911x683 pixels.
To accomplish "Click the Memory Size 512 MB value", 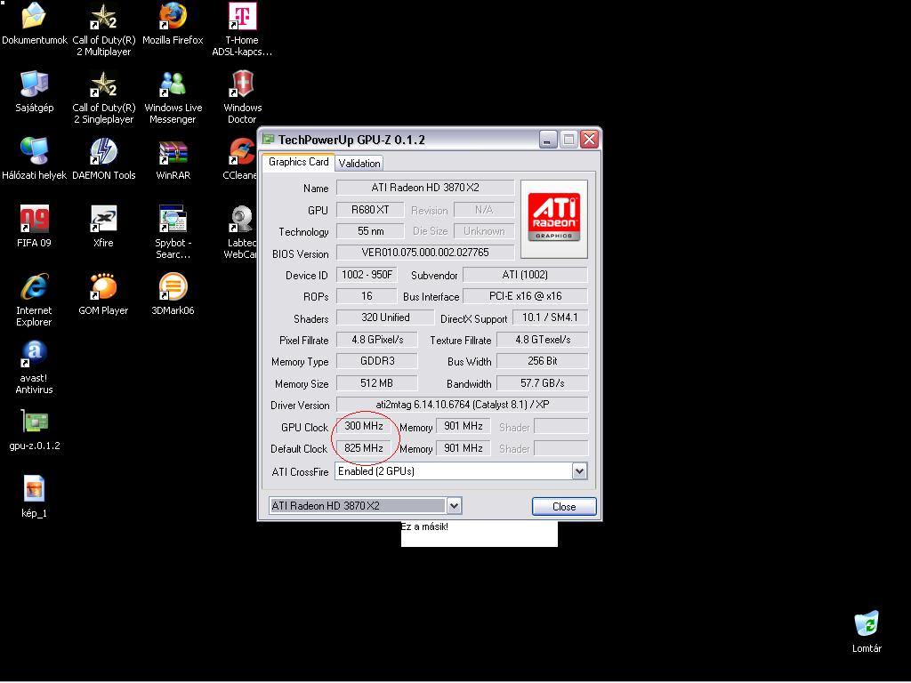I will pyautogui.click(x=376, y=383).
